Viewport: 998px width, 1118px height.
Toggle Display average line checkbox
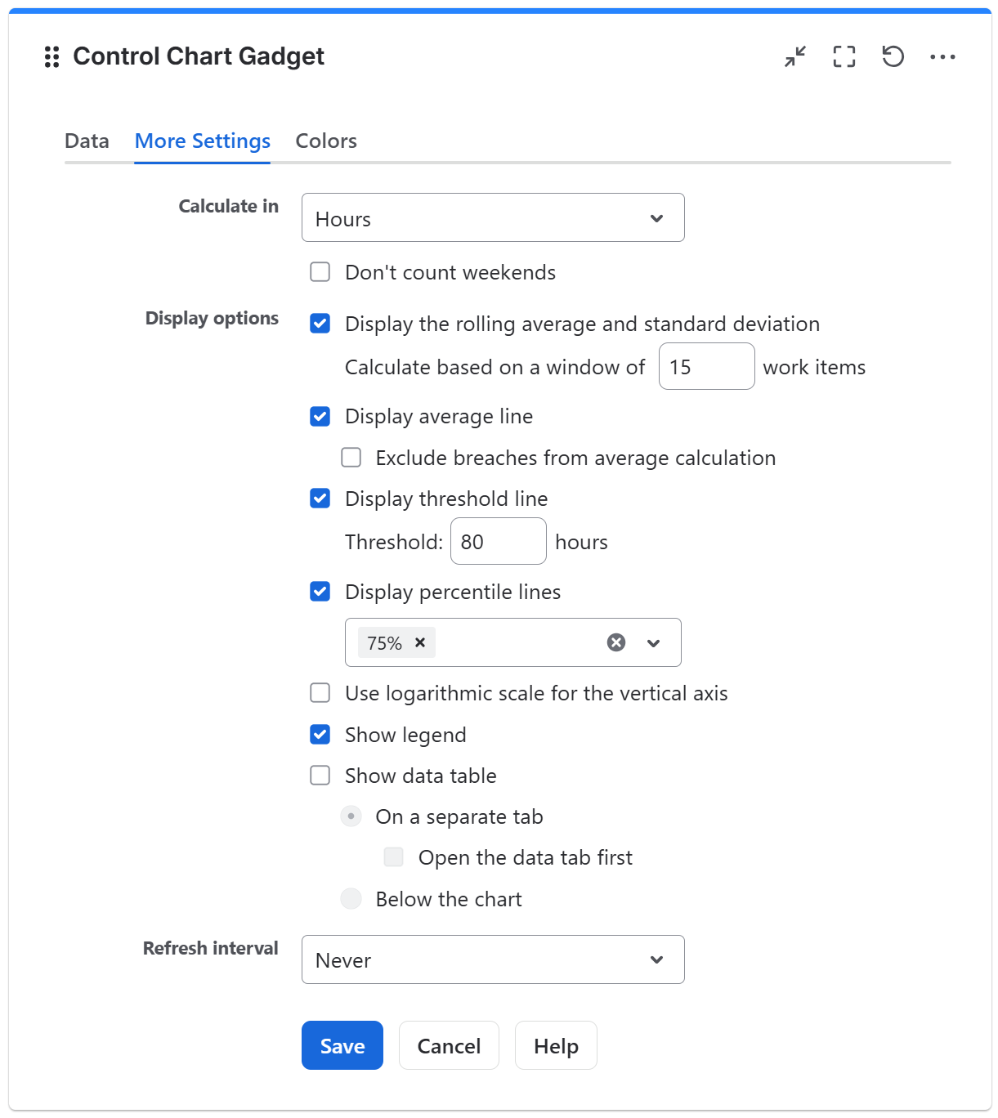tap(320, 416)
